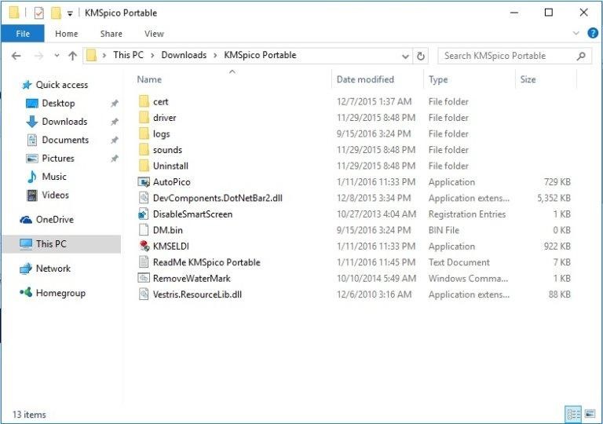The image size is (603, 424).
Task: Go back using the Back arrow
Action: [x=16, y=56]
